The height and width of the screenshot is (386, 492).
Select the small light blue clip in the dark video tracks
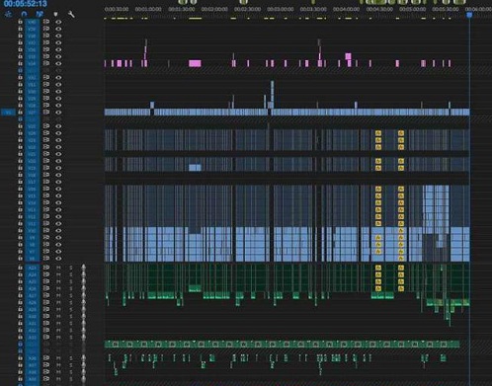point(195,168)
